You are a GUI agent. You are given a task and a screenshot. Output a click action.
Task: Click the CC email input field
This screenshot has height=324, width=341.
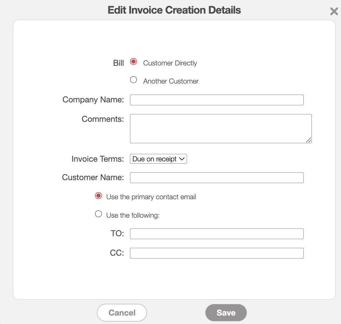coord(217,253)
